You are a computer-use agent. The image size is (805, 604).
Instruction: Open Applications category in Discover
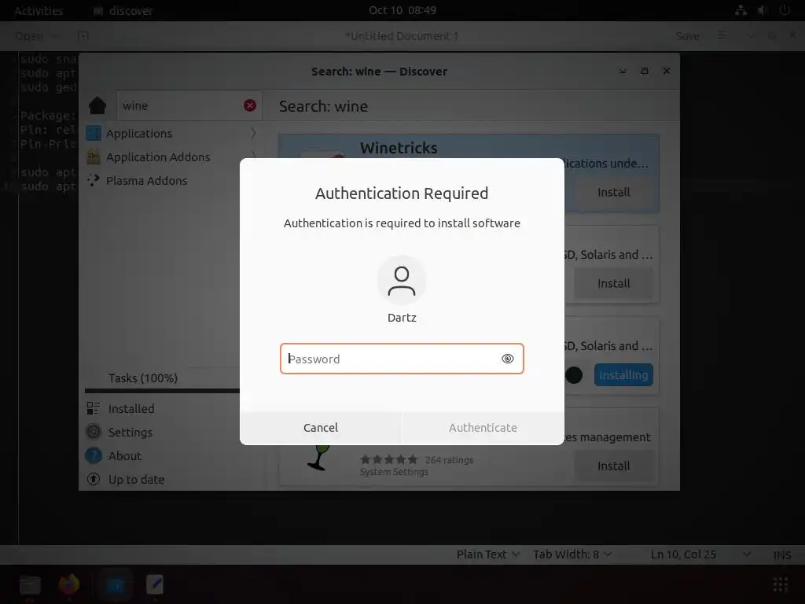(171, 133)
